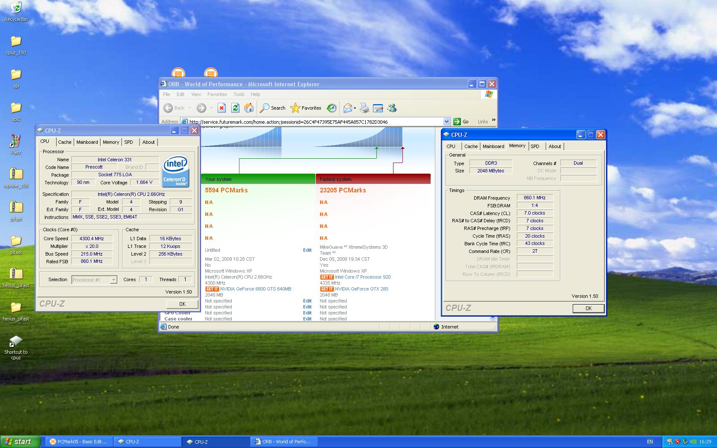Open the View menu in Internet Explorer
The width and height of the screenshot is (717, 448).
click(196, 94)
